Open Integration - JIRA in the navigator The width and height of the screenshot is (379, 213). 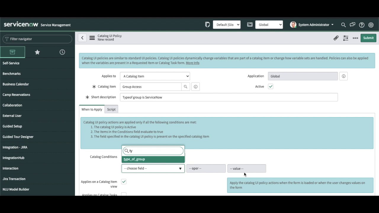15,147
